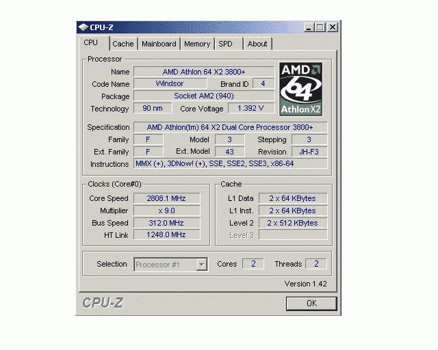Click the Technology value 90 nm
The height and width of the screenshot is (350, 438).
click(153, 108)
